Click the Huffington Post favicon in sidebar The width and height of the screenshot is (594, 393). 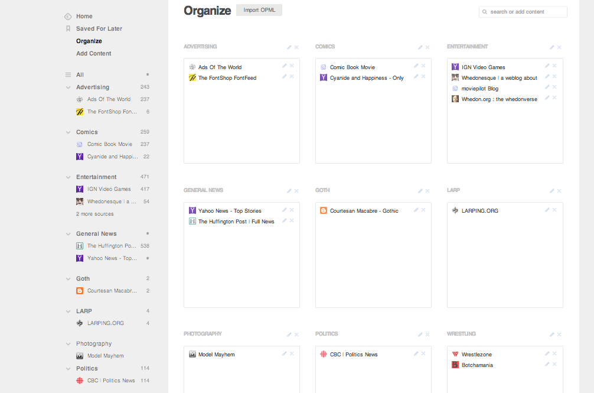80,246
